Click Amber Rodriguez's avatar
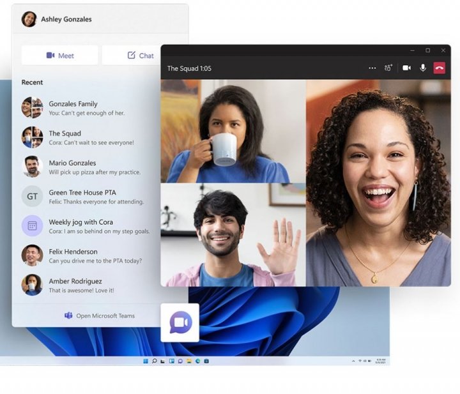The width and height of the screenshot is (460, 394). pos(32,285)
